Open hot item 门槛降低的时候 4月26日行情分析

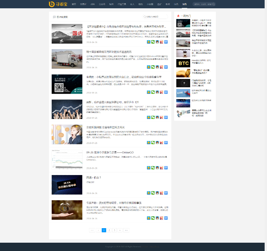201,83
